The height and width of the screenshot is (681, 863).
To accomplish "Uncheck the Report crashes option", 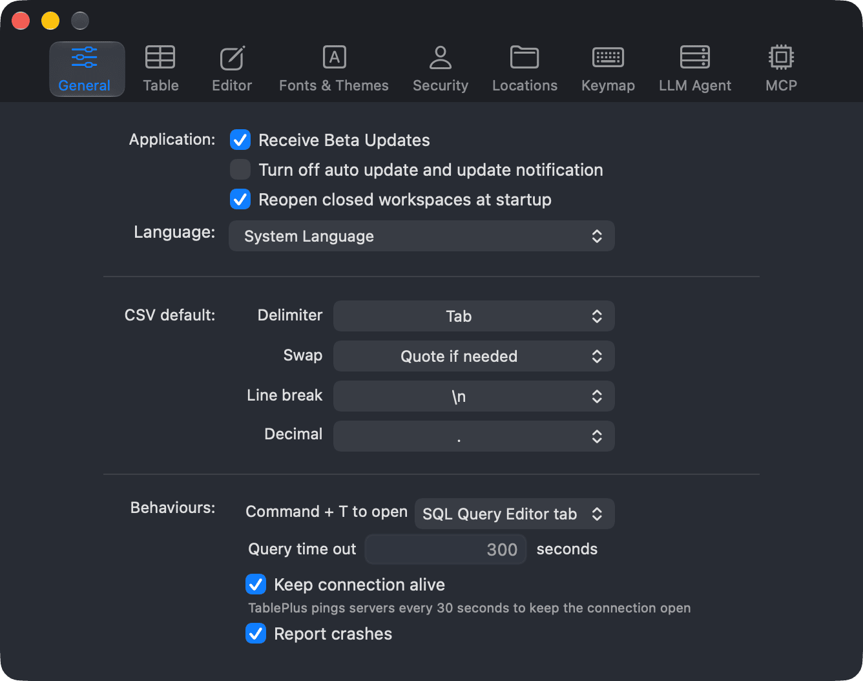I will click(x=256, y=633).
